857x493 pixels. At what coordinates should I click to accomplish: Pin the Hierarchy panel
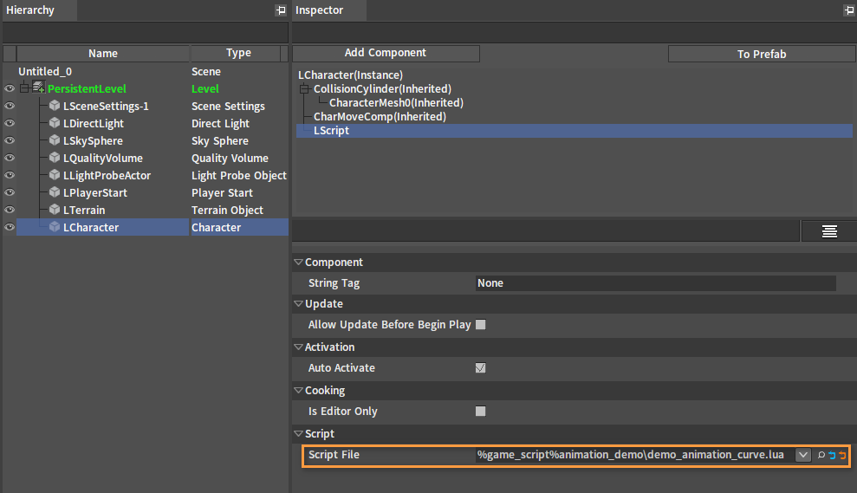point(281,10)
